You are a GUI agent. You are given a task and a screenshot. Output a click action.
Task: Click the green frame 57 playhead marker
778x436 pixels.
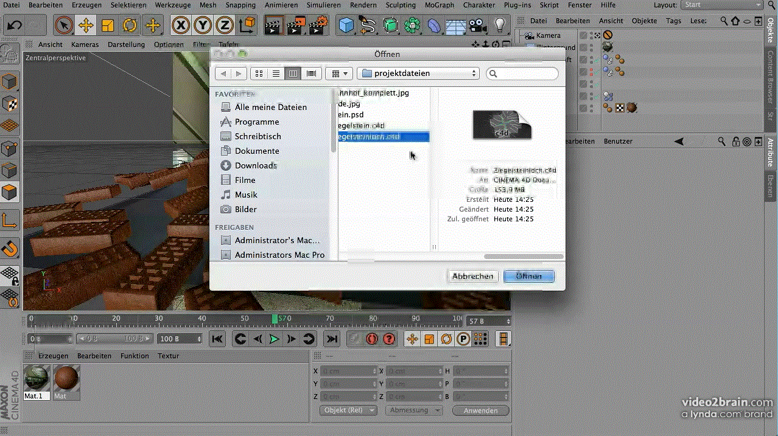(x=275, y=319)
